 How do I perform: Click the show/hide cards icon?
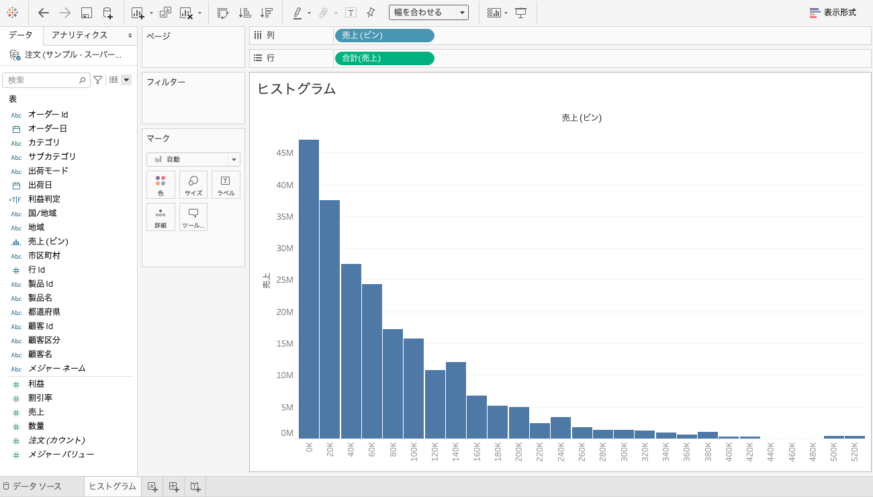(494, 13)
